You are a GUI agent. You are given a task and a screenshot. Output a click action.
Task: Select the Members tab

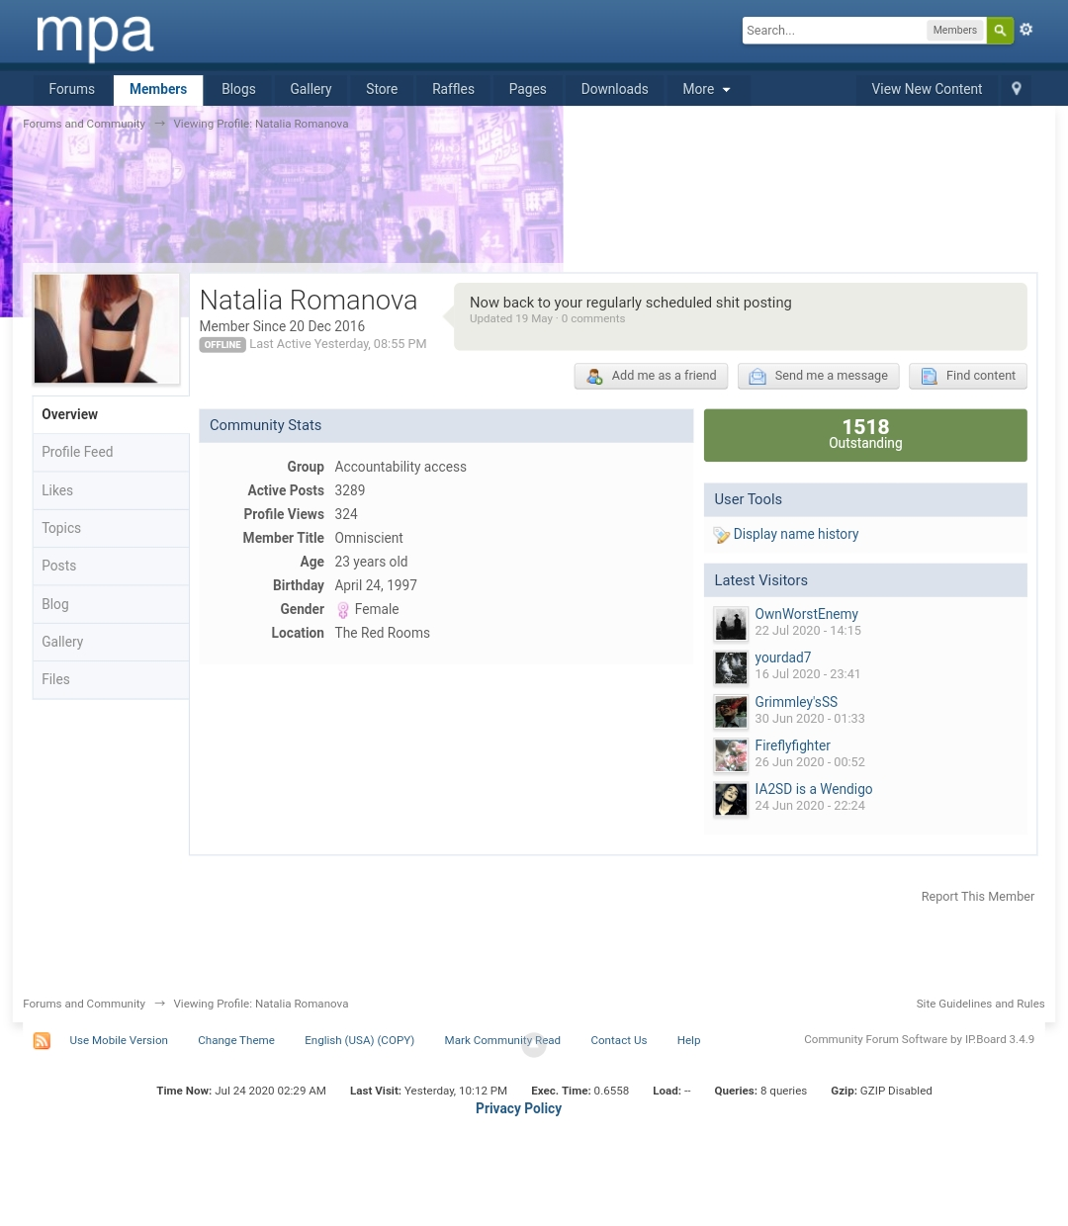pyautogui.click(x=158, y=89)
